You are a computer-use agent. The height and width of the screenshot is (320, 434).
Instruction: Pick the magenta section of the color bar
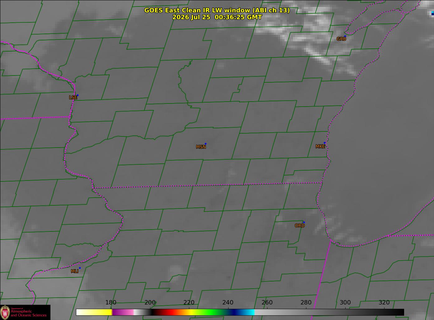[x=123, y=312]
